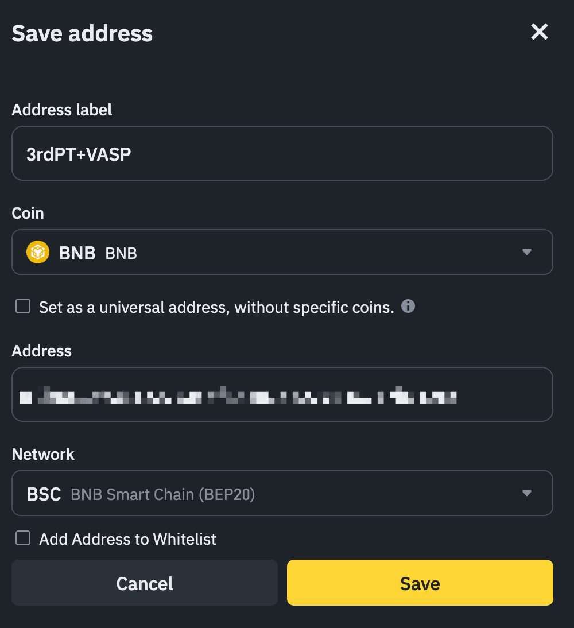Close the Save address dialog
This screenshot has height=628, width=574.
pos(539,32)
